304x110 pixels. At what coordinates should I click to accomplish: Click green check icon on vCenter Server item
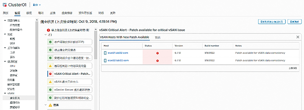50,90
